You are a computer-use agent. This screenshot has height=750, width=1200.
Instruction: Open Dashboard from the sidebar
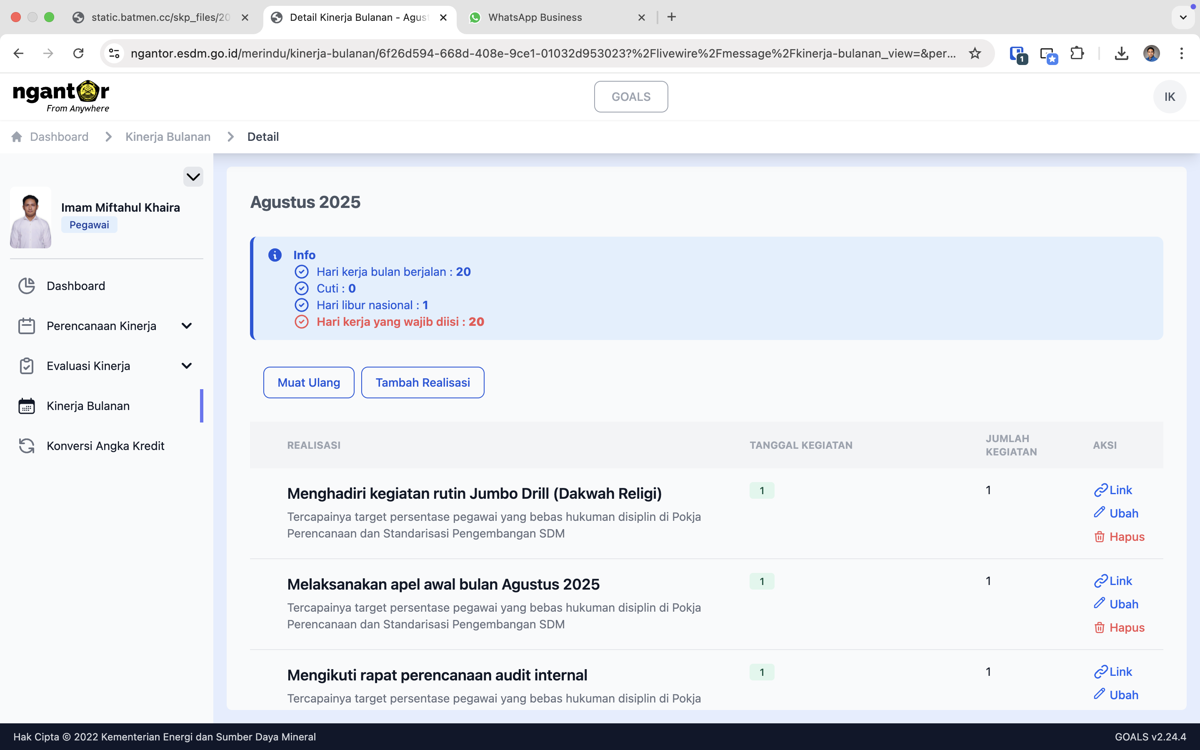[x=75, y=286]
